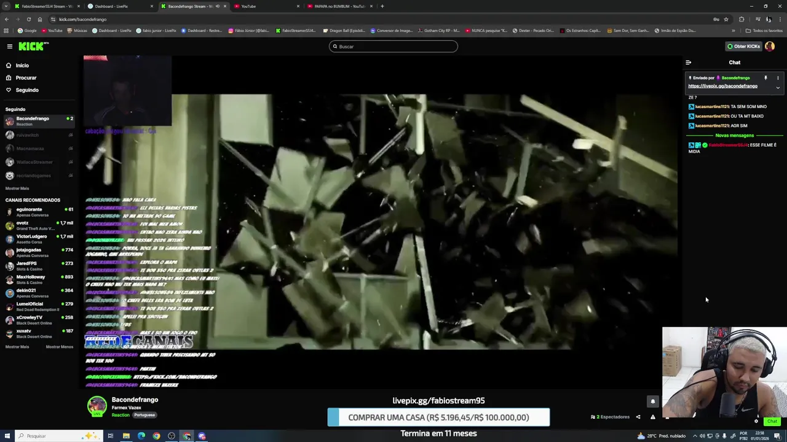This screenshot has width=787, height=442.
Task: Go back in browser history
Action: 6,19
